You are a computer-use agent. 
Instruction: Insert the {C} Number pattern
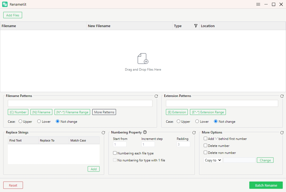(18, 112)
